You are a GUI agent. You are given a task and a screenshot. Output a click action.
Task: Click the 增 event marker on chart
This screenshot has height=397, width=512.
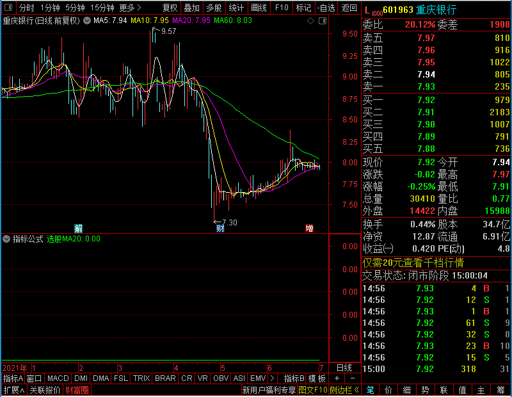(309, 229)
